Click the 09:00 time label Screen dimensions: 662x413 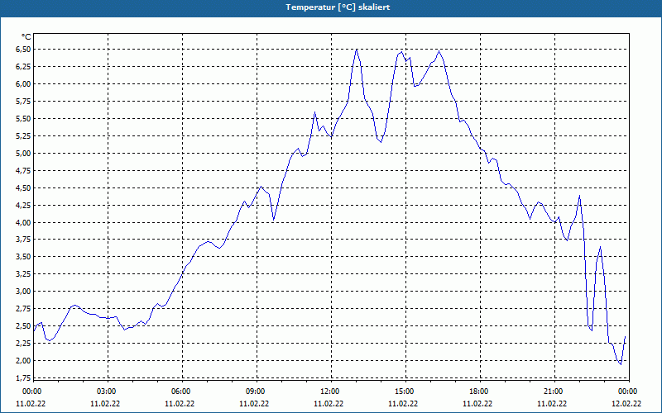(x=257, y=392)
